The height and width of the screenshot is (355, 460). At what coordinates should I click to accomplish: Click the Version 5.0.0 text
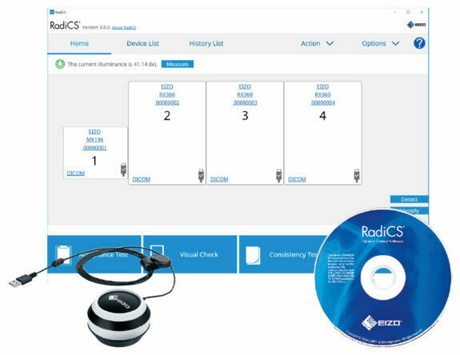pyautogui.click(x=96, y=27)
